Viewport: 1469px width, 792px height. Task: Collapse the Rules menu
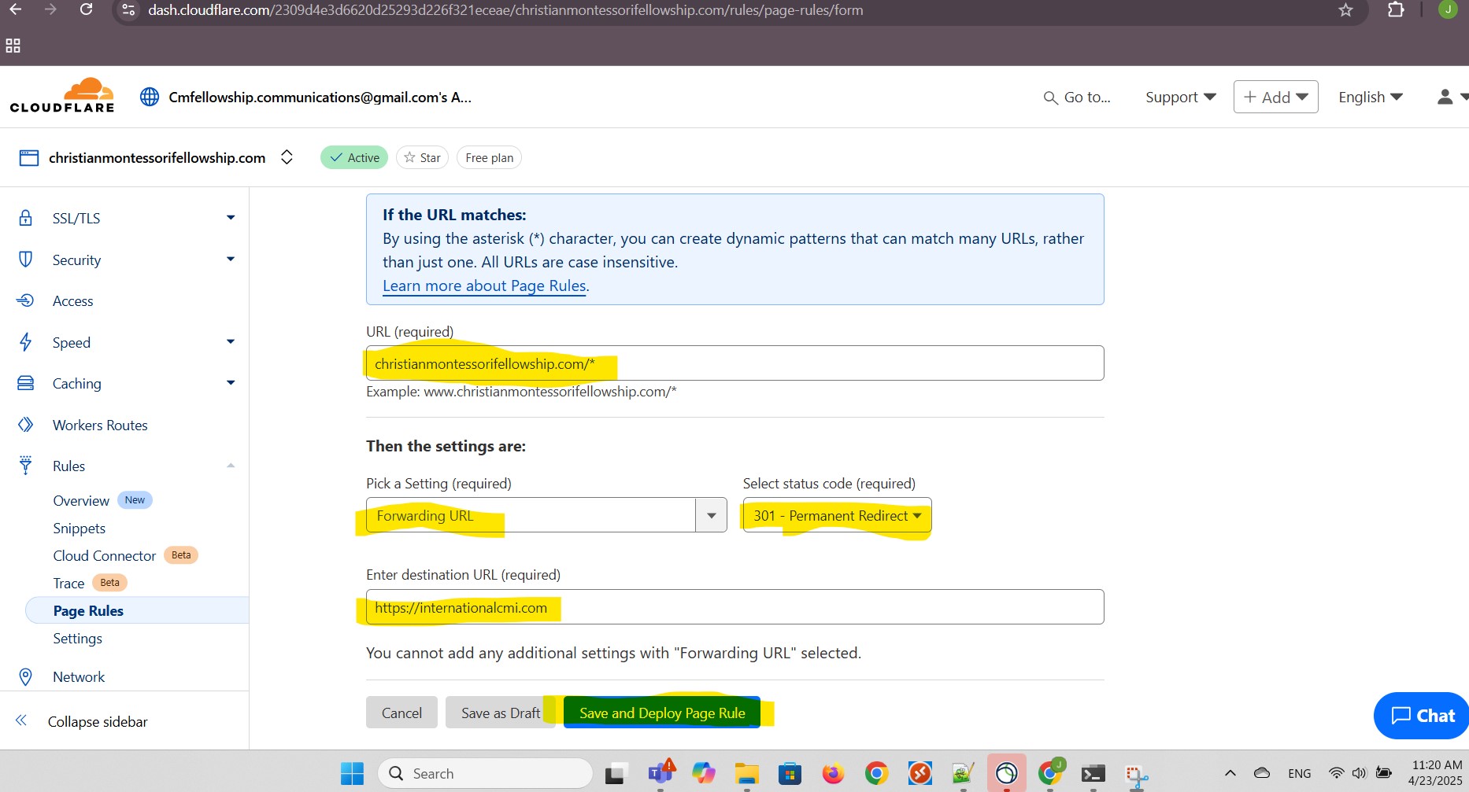pyautogui.click(x=231, y=466)
